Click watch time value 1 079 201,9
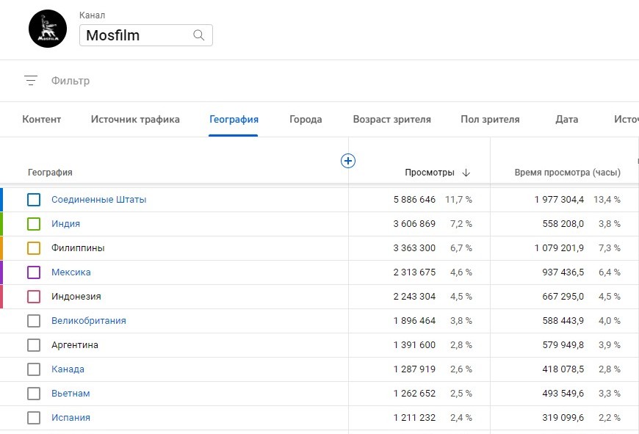This screenshot has width=639, height=434. (x=559, y=247)
